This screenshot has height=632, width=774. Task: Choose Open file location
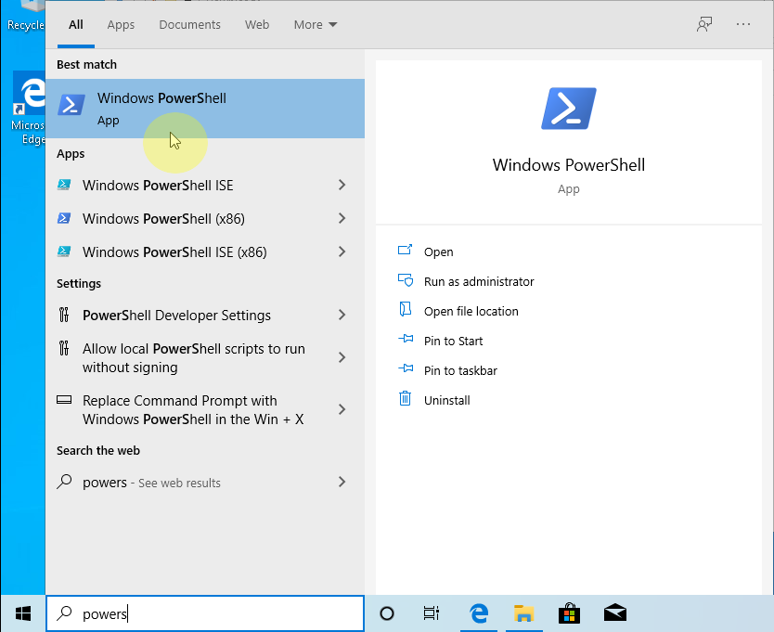pos(471,311)
